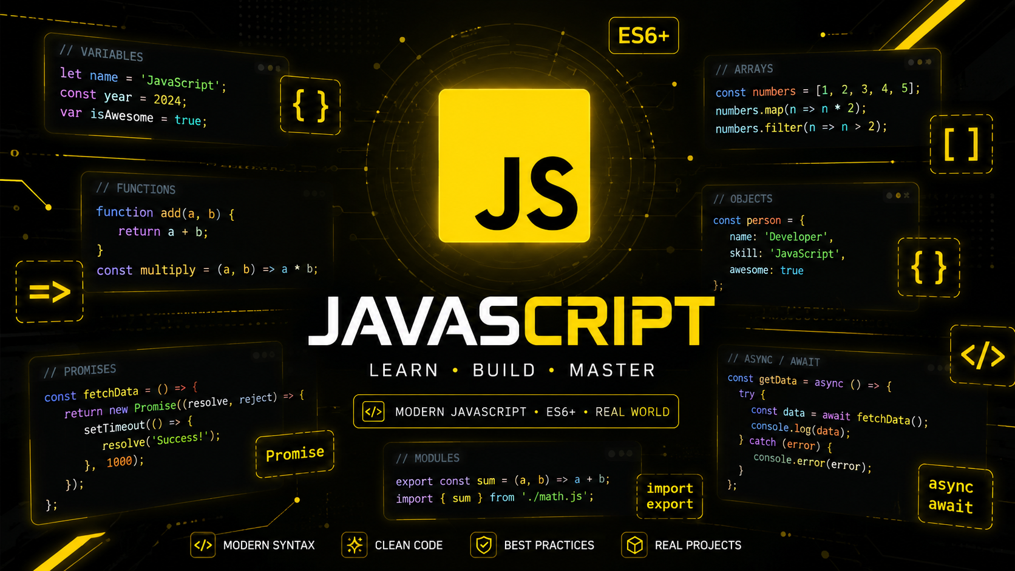Click the catch (error) line

coord(785,444)
